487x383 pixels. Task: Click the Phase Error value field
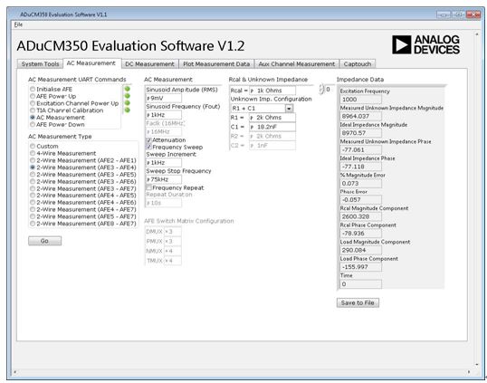(x=360, y=200)
